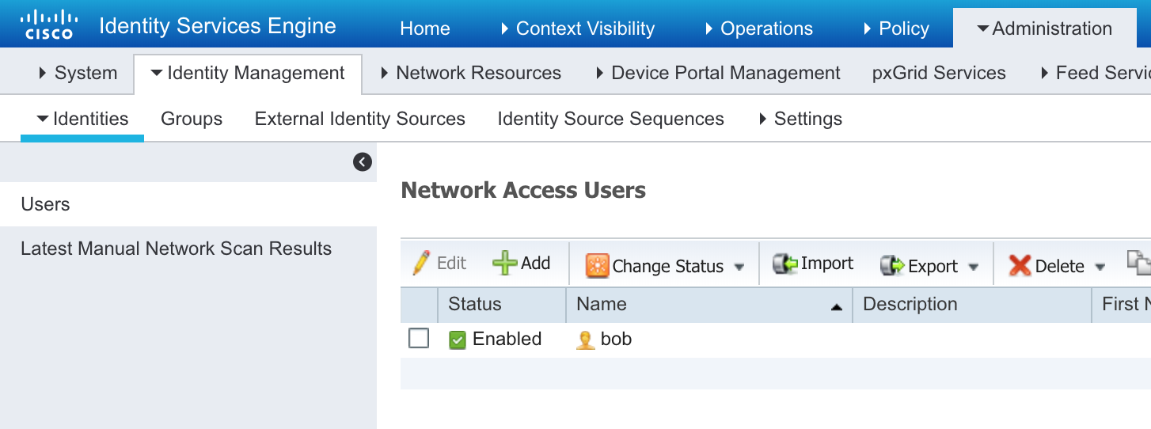Open the Export dropdown arrow

[x=974, y=268]
